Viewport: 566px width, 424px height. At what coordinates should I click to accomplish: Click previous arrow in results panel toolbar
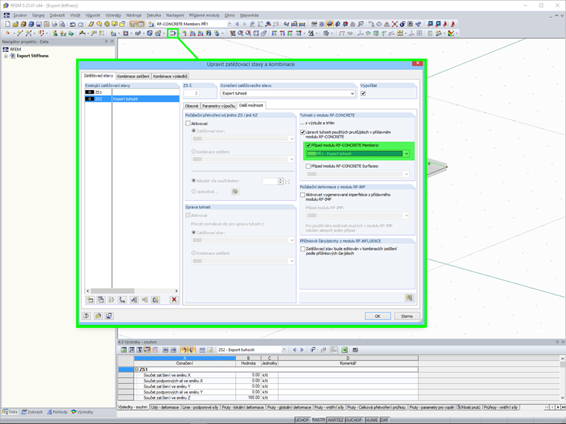(294, 350)
